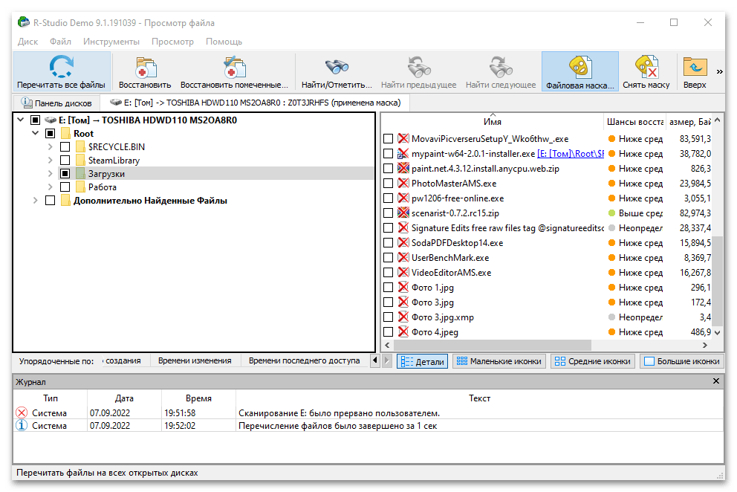Switch to Маленькие иконки view
The height and width of the screenshot is (492, 737).
point(499,362)
